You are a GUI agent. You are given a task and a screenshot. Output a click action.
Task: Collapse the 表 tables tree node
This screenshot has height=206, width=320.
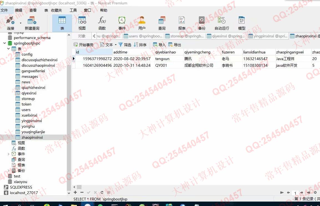[8, 49]
